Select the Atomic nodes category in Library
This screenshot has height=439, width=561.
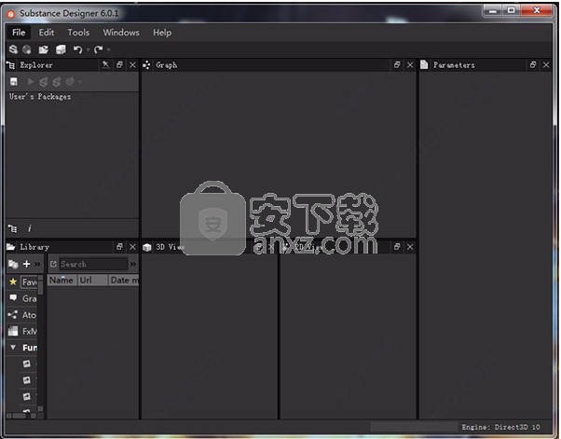23,315
